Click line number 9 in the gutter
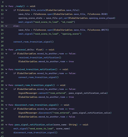Screen dimensions: 128x137 tap(3, 2)
